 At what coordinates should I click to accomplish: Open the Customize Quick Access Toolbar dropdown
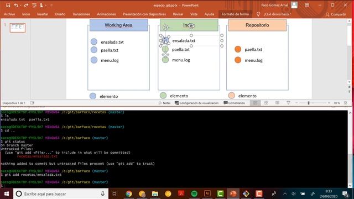51,5
